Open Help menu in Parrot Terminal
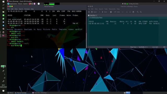Image resolution: width=167 pixels, height=94 pixels. pyautogui.click(x=32, y=9)
